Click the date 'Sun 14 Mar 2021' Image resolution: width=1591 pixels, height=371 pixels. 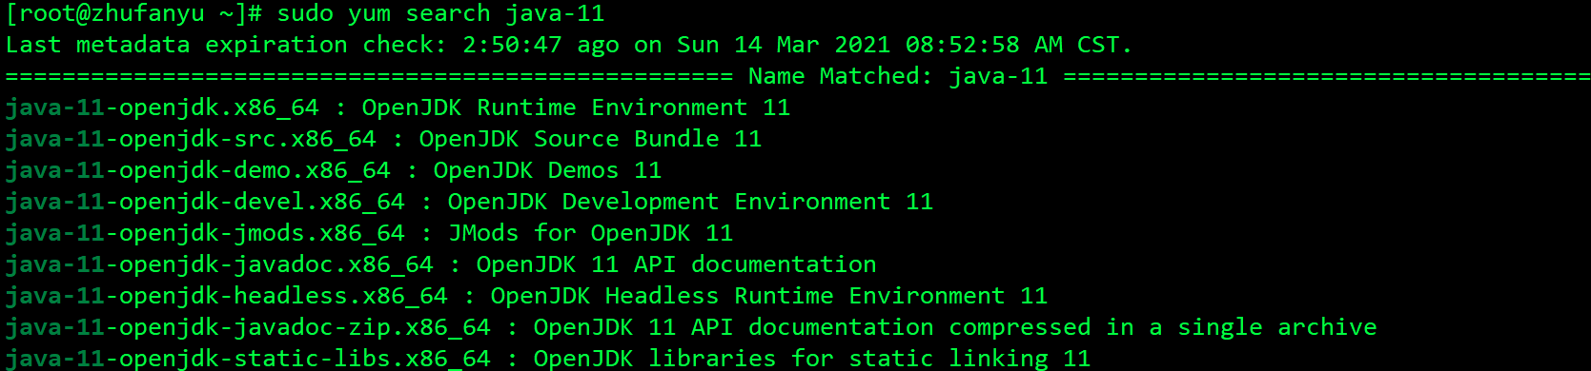coord(784,46)
